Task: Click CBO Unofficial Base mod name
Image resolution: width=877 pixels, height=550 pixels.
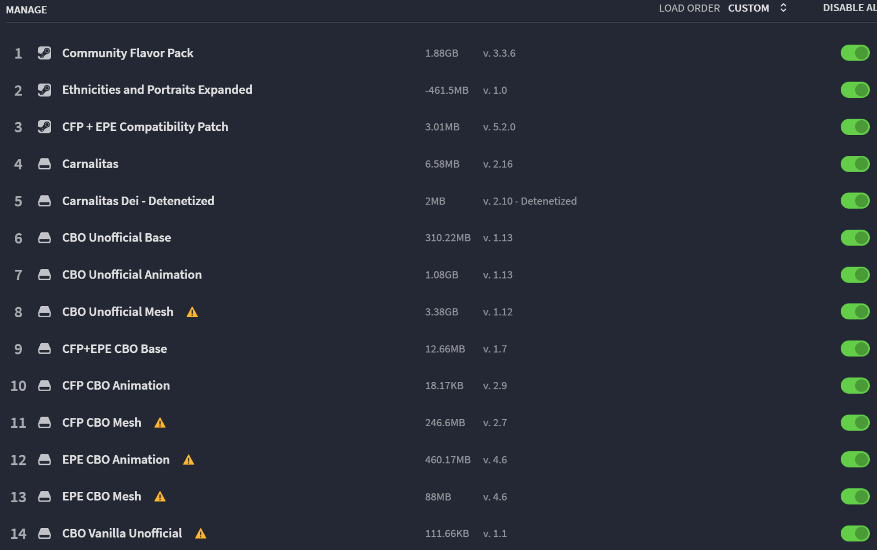Action: coord(116,238)
